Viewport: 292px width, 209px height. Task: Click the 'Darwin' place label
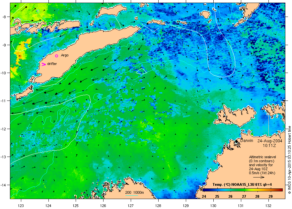pyautogui.click(x=247, y=141)
